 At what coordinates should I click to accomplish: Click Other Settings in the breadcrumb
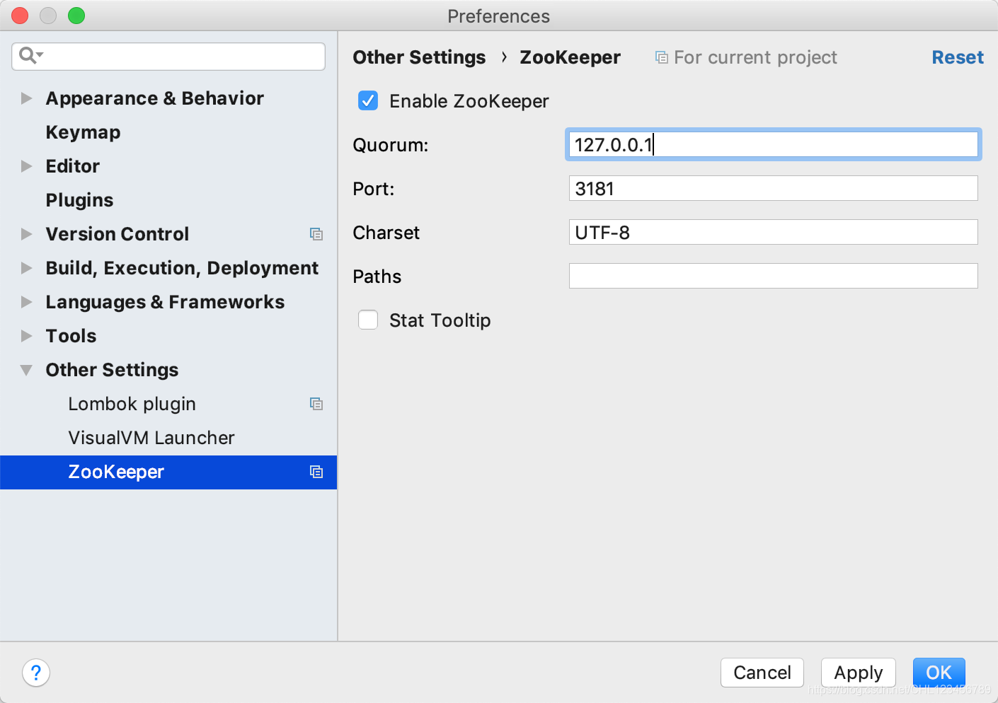pos(419,57)
